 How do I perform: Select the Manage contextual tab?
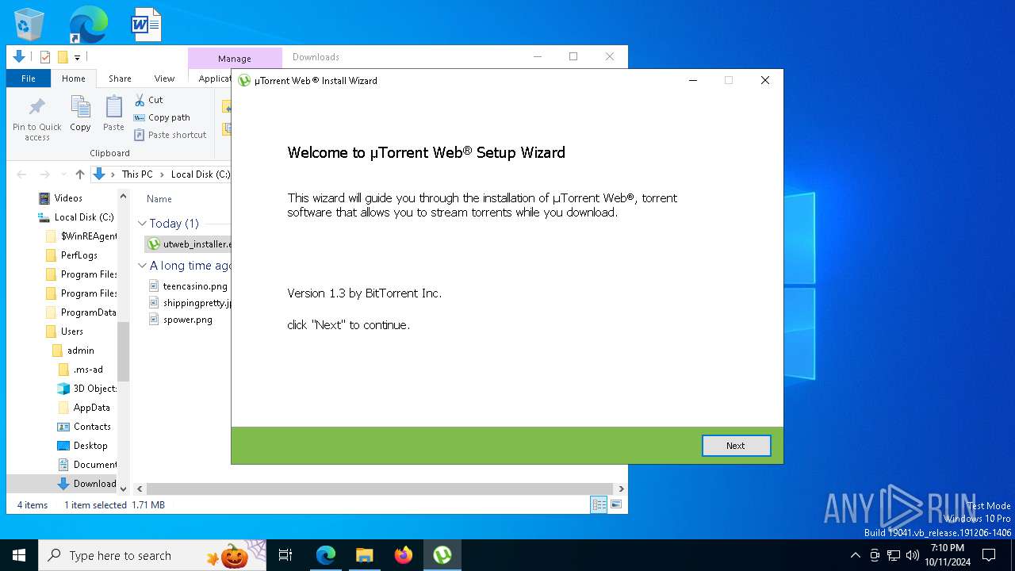[x=235, y=58]
